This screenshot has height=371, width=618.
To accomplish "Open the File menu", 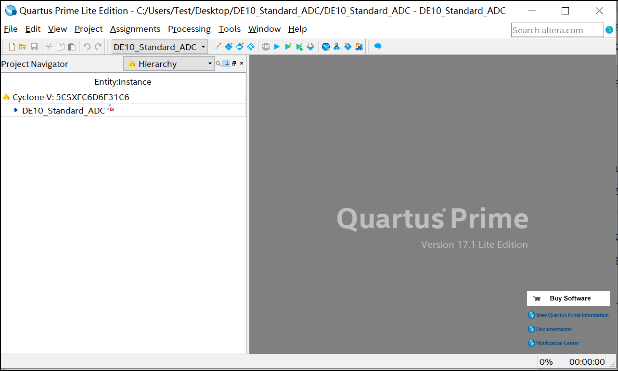I will (x=11, y=29).
